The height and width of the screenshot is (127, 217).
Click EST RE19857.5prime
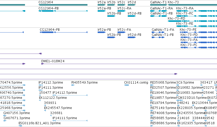point(163,98)
